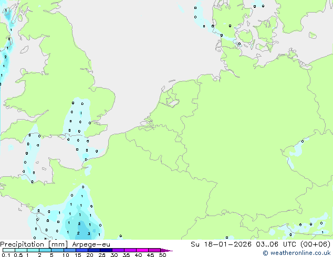The height and width of the screenshot is (257, 333).
Task: Click the 0.1–0.5 mm lightest legend swatch
Action: (9, 250)
